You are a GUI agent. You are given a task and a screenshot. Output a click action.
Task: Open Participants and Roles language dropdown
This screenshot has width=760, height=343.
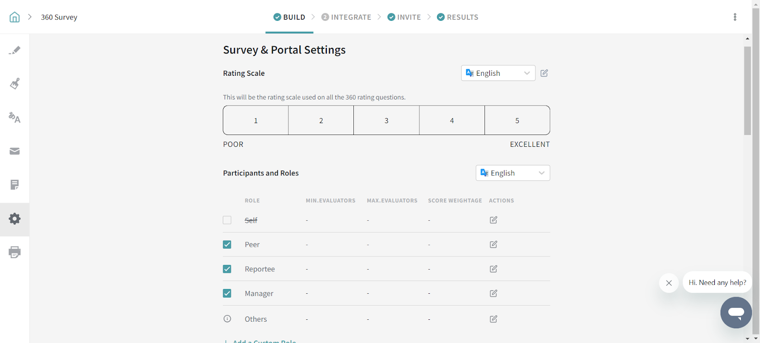pyautogui.click(x=513, y=173)
